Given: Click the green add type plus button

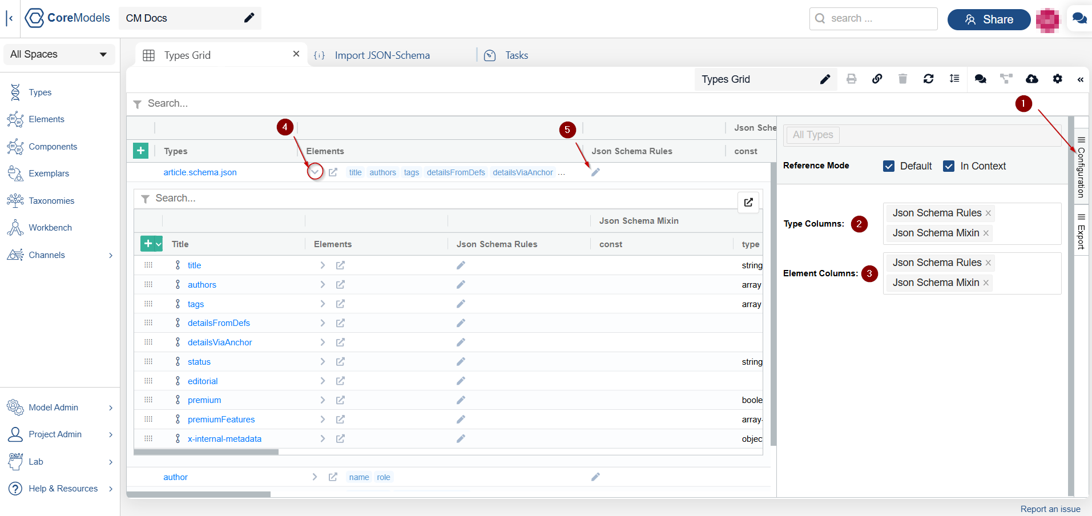Looking at the screenshot, I should (140, 151).
